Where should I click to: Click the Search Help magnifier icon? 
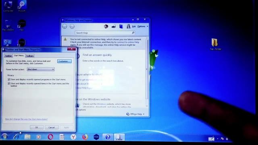[133, 33]
